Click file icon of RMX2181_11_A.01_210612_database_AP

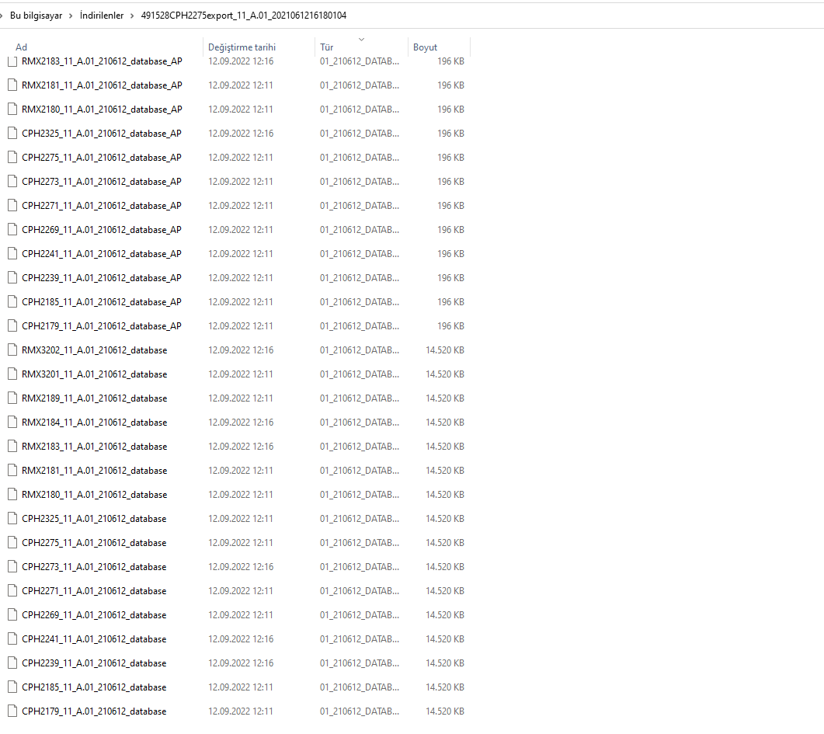click(12, 85)
